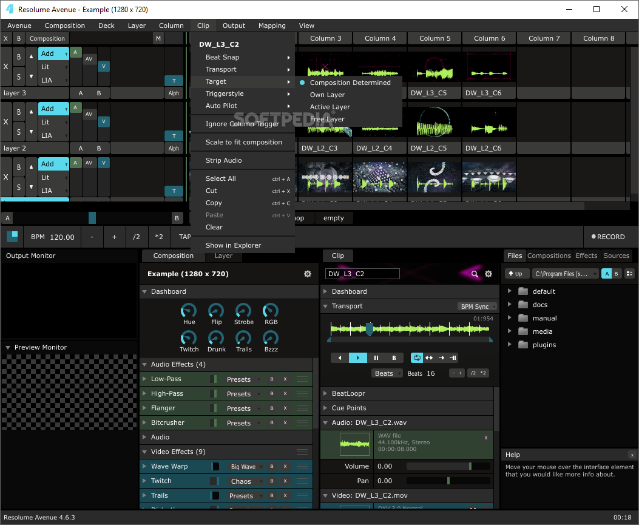Switch file browser view mode icon
The height and width of the screenshot is (525, 639).
tap(630, 274)
